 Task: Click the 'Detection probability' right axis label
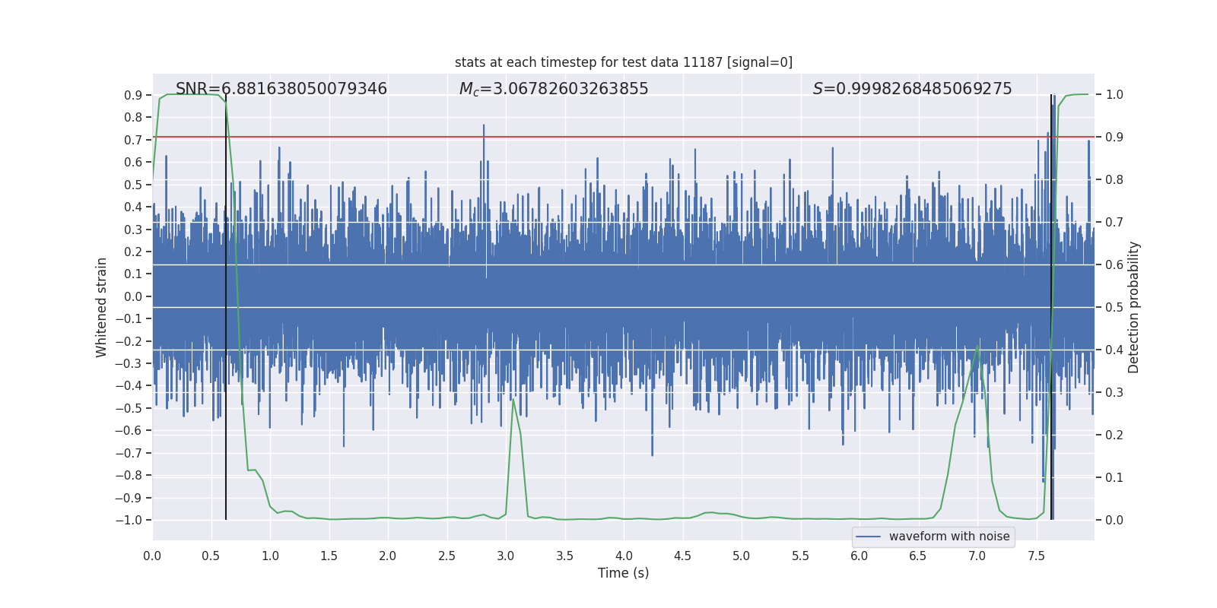[1133, 307]
